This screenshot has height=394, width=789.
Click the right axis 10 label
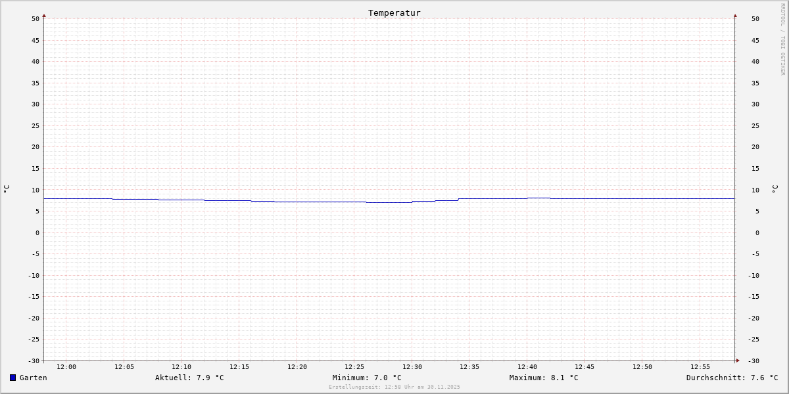point(755,190)
